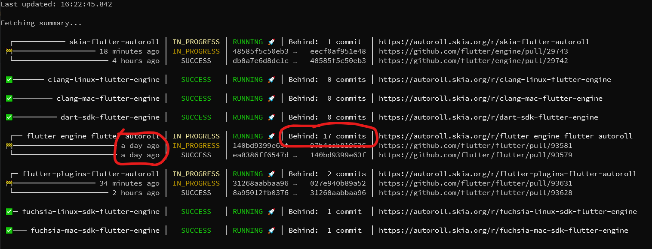Click construction stripe icon beside 34 minutes ago

click(9, 183)
